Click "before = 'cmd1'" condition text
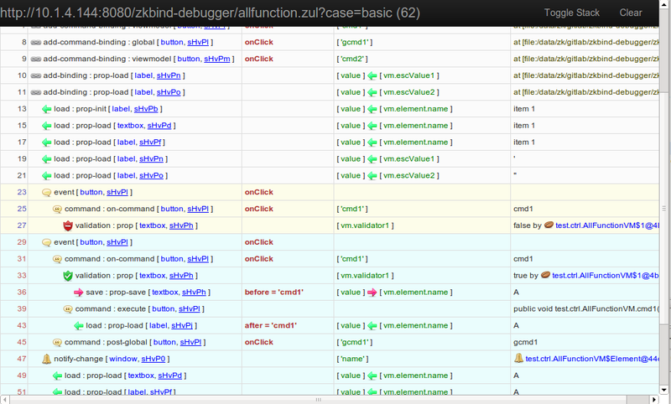 click(x=274, y=293)
